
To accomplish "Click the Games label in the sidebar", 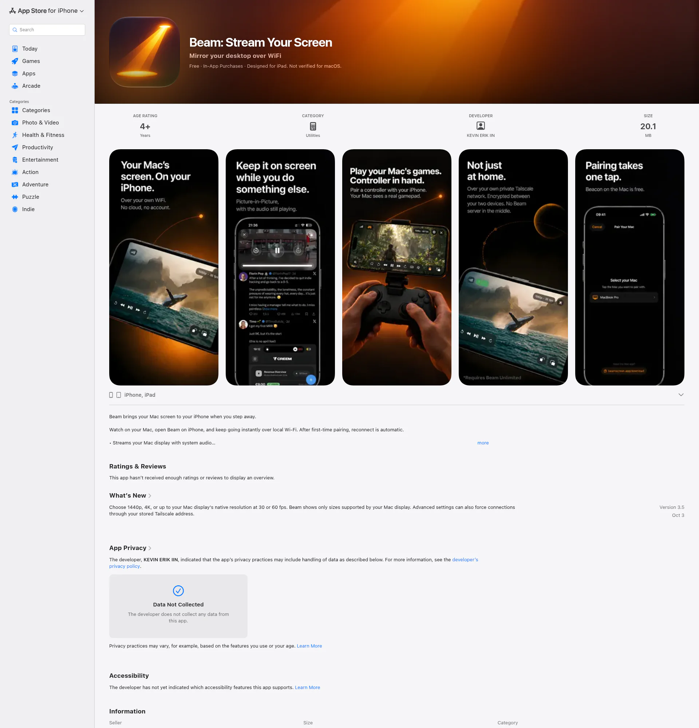I will pos(31,61).
